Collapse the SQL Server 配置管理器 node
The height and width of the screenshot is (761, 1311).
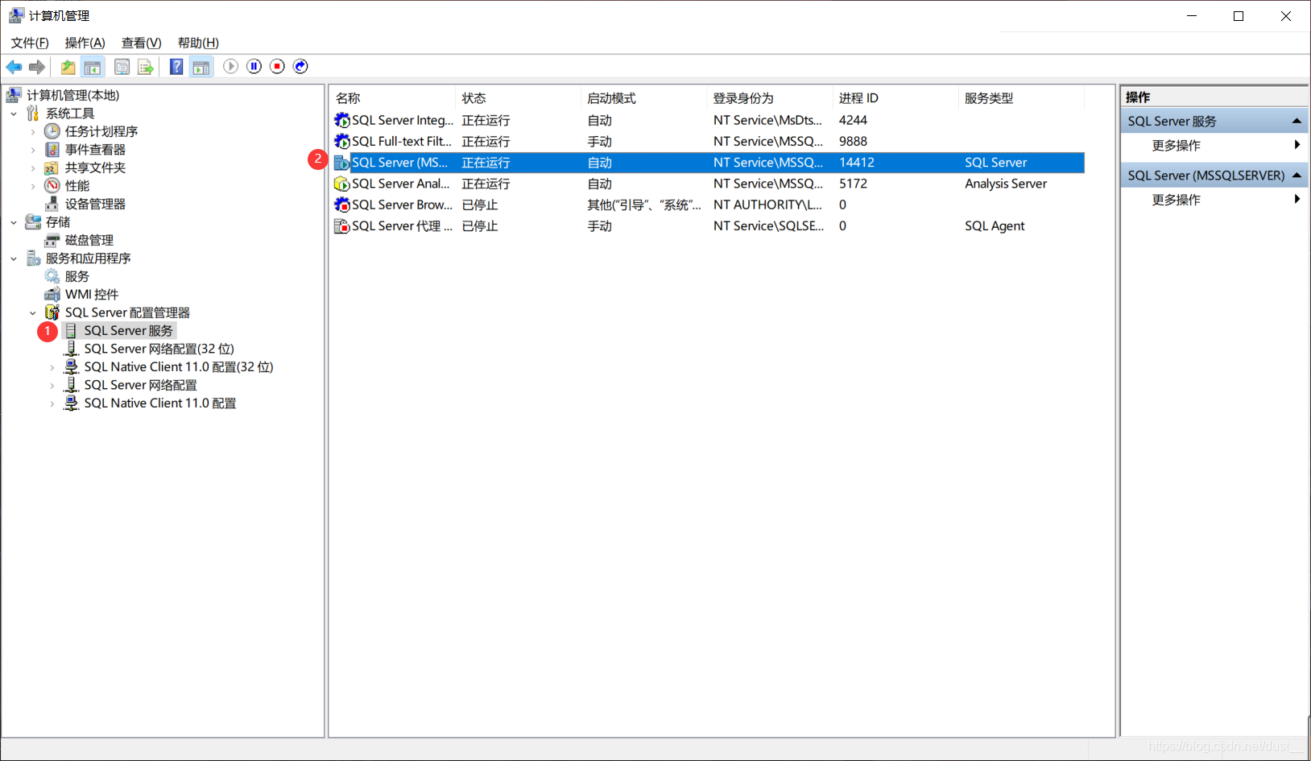click(33, 312)
